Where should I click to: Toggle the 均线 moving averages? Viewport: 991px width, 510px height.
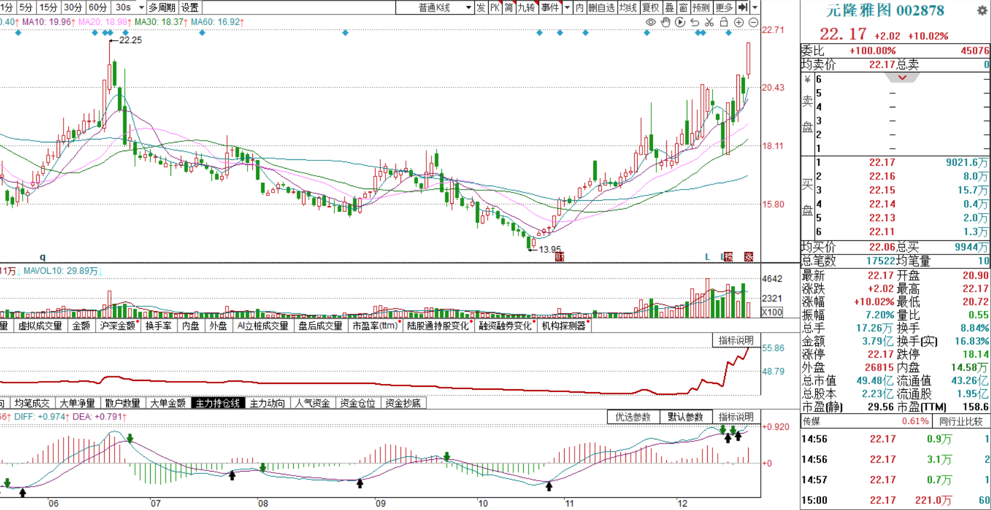pyautogui.click(x=628, y=7)
